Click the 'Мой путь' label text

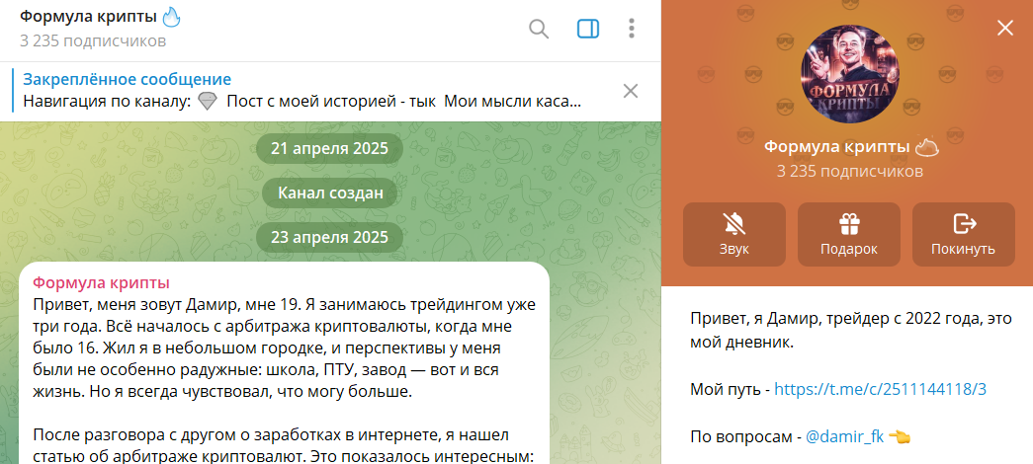726,389
